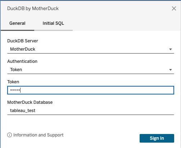
Task: Click the Sign In button
Action: point(157,138)
